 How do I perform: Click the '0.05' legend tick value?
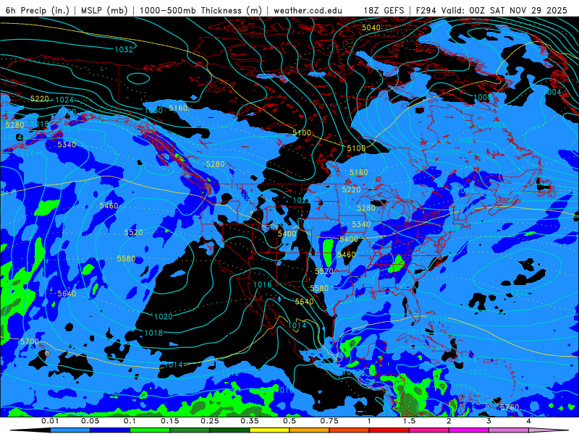pos(90,421)
